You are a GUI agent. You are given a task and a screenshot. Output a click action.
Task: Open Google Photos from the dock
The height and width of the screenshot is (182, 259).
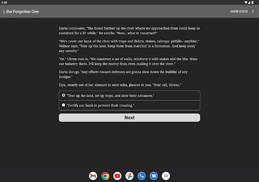click(x=129, y=176)
